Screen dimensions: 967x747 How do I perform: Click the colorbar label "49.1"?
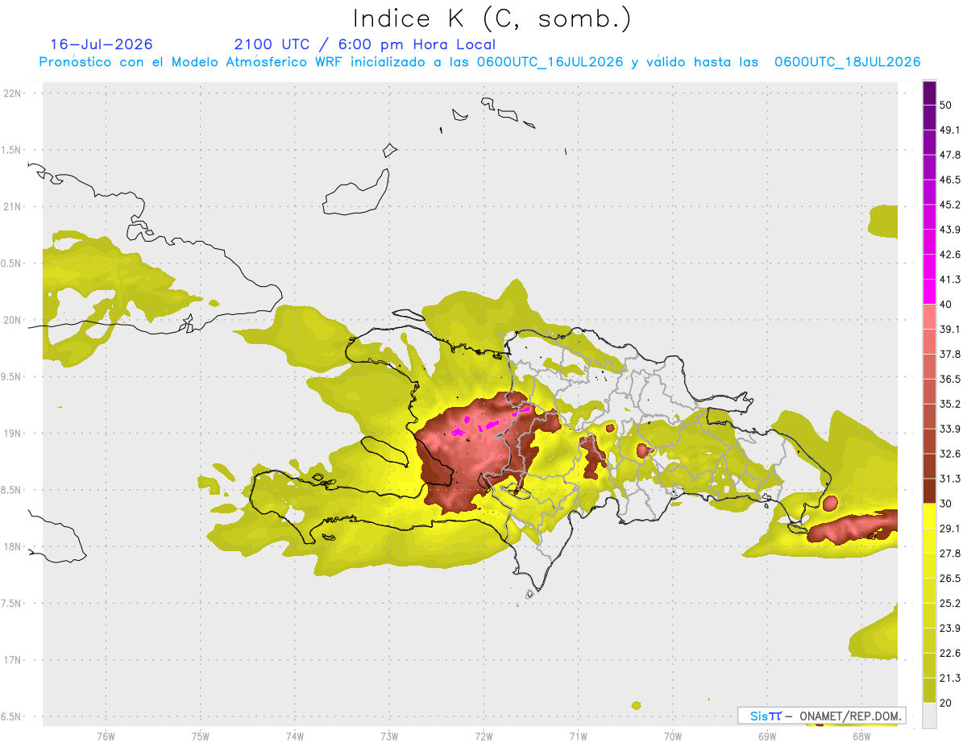pyautogui.click(x=950, y=130)
